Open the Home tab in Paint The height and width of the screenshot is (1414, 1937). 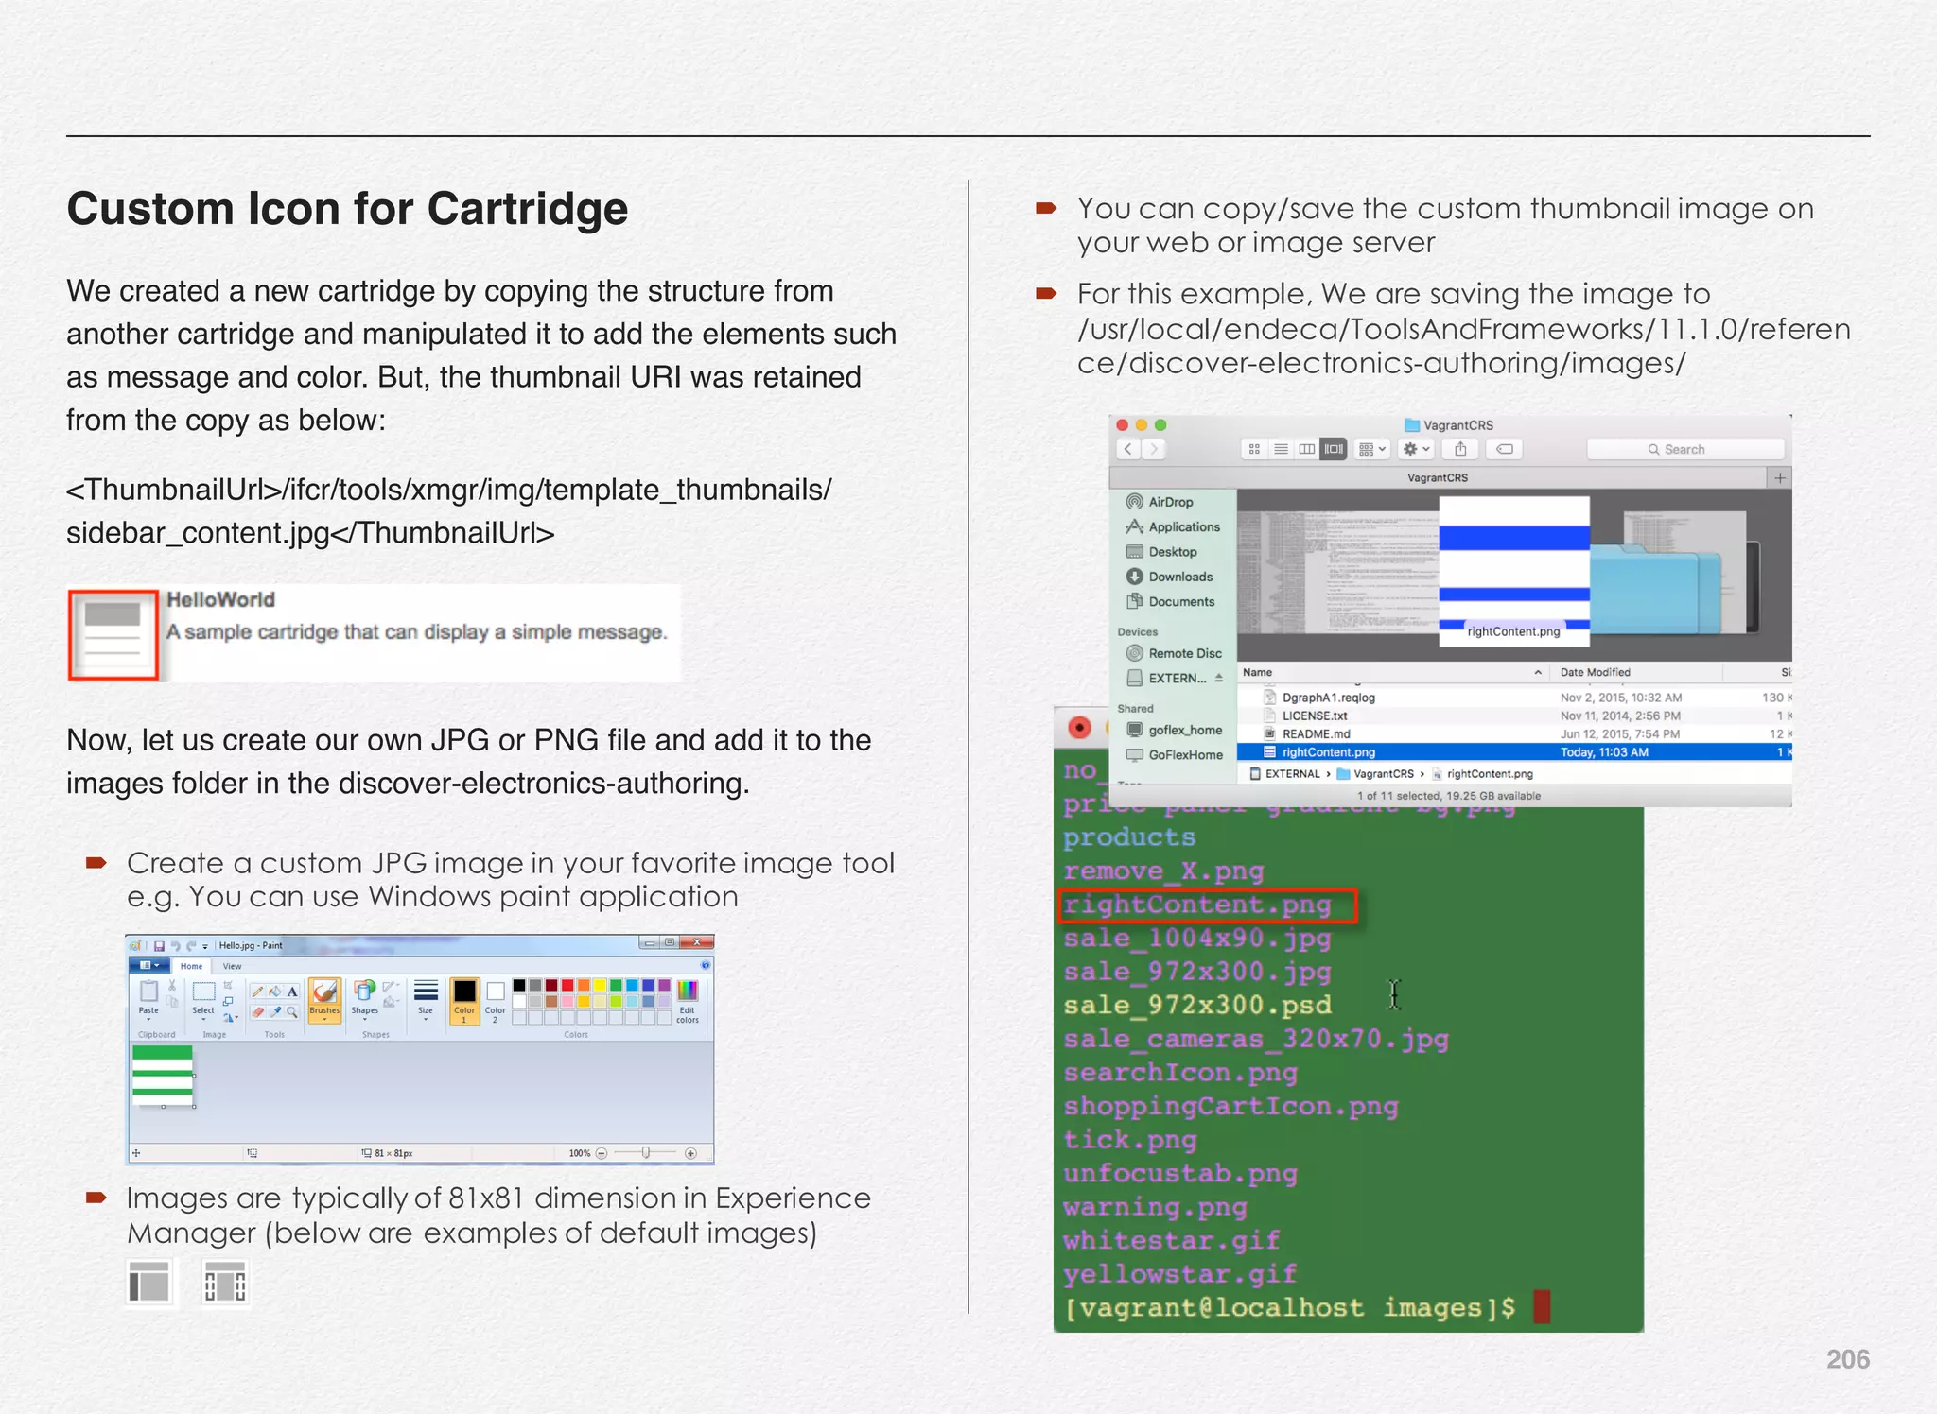[191, 966]
